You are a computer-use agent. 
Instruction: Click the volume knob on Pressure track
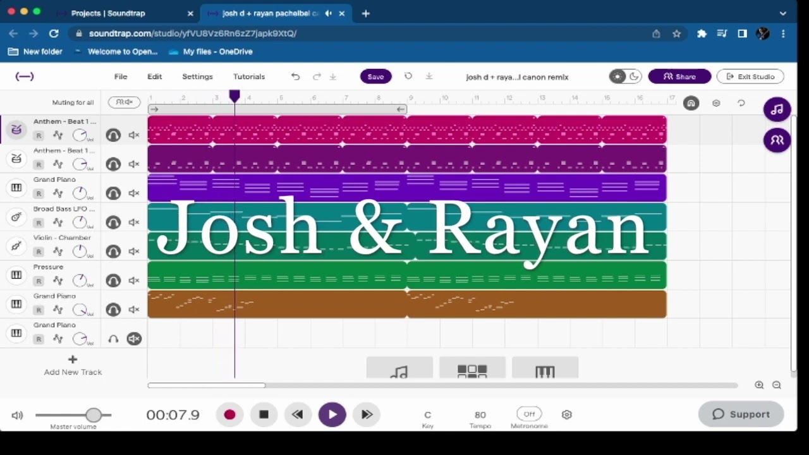pyautogui.click(x=80, y=280)
